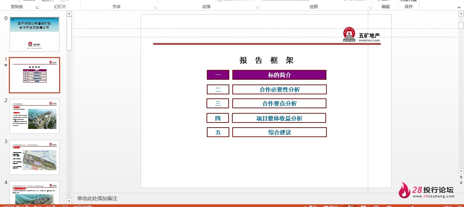
Task: Click the 保存 group label
Action: coord(409,7)
